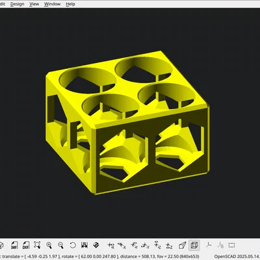Toggle orthogonal projection cube button
The height and width of the screenshot is (260, 260).
[x=194, y=245]
